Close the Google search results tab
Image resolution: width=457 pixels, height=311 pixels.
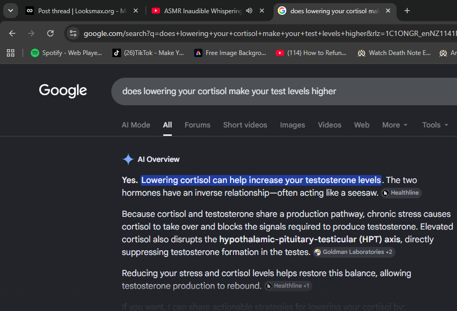coord(388,11)
